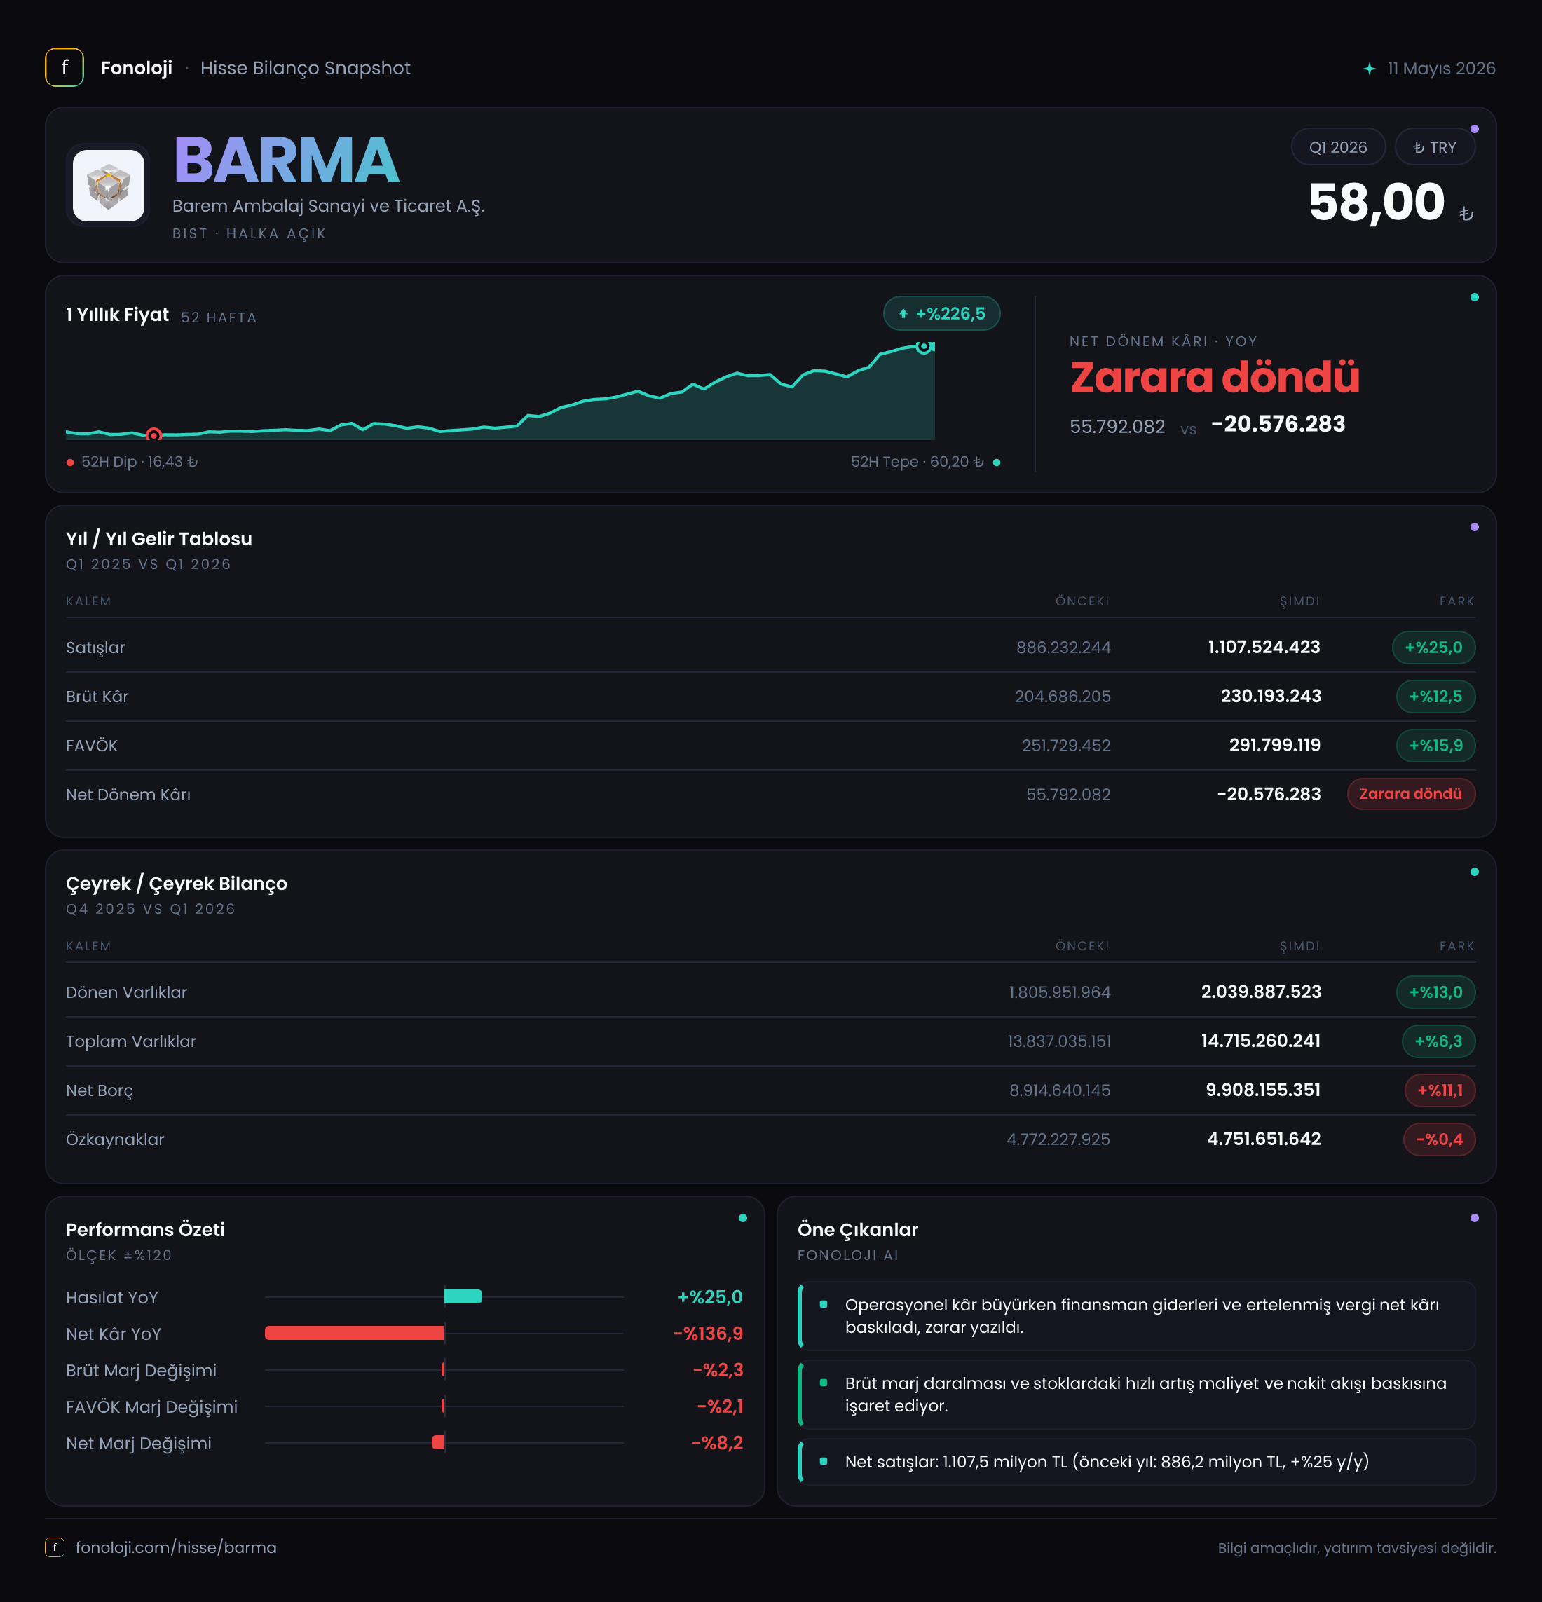Click the lira symbol inside the TRY pill
The image size is (1542, 1602).
click(1419, 148)
